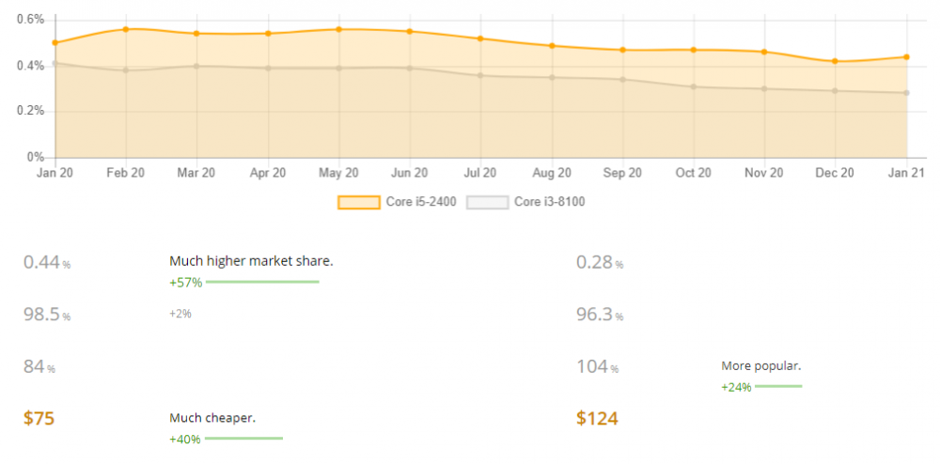Click the green bar next to +24%

778,386
